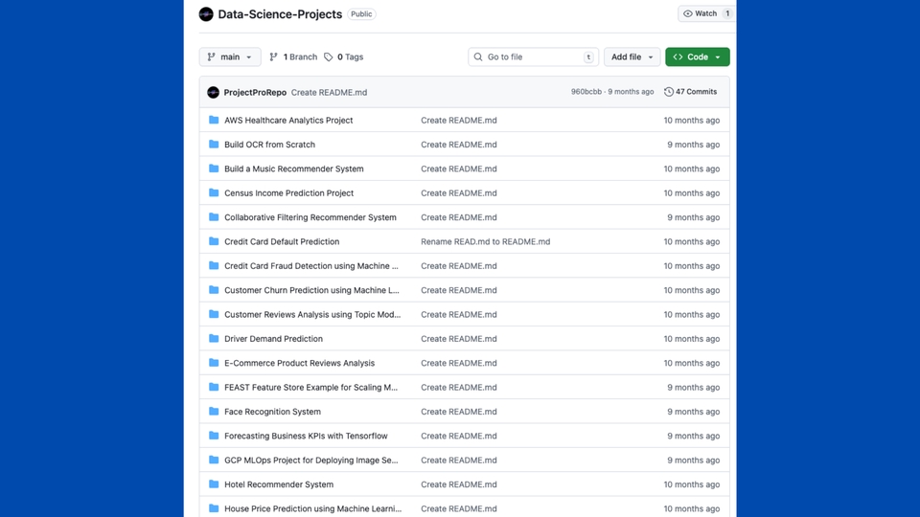Open Create README.md commit for Face Recognition System

click(x=459, y=412)
